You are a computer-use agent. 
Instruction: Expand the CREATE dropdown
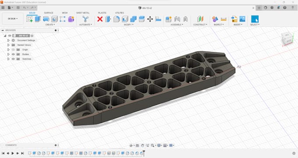[50, 25]
